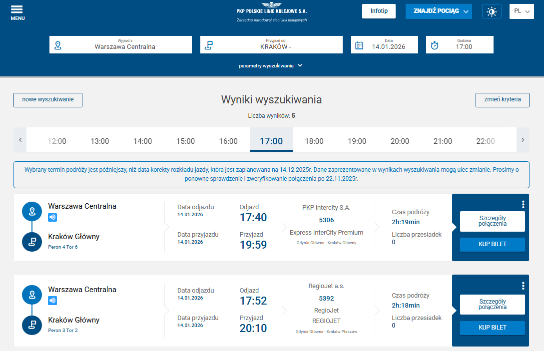The height and width of the screenshot is (351, 544).
Task: Select the 22:00 hour tab
Action: tap(486, 141)
